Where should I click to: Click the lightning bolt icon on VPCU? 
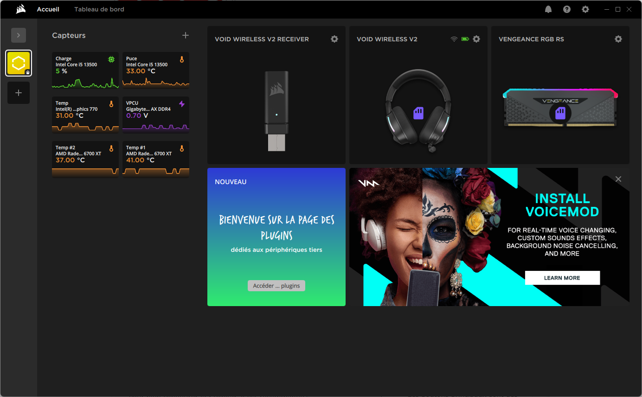pos(182,104)
